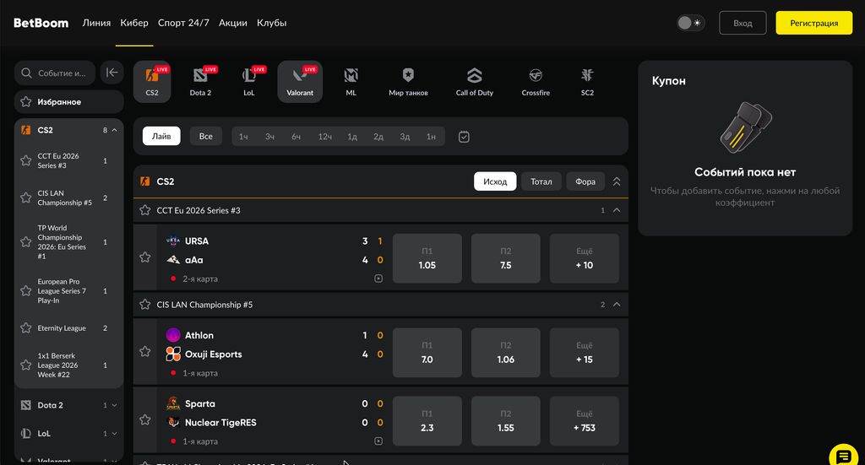Toggle the light/dark theme switch
This screenshot has width=865, height=465.
[x=691, y=23]
